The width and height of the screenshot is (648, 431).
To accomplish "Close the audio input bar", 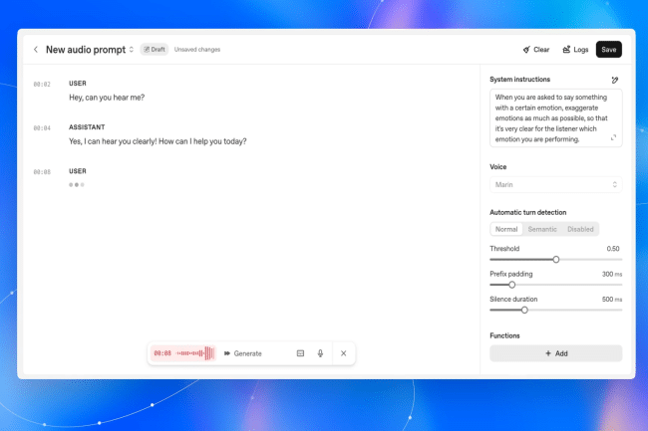I will tap(343, 353).
